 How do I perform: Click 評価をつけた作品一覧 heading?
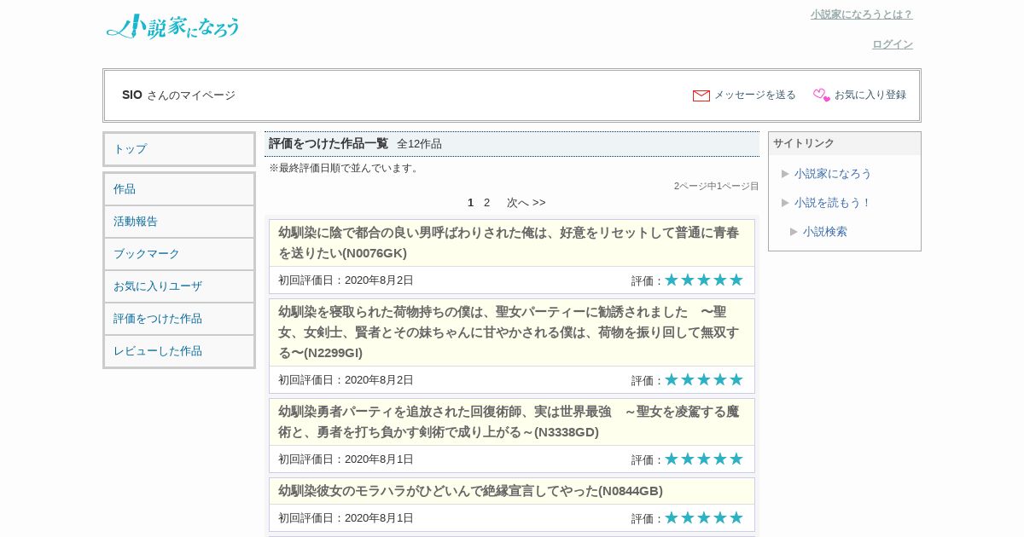(x=329, y=143)
